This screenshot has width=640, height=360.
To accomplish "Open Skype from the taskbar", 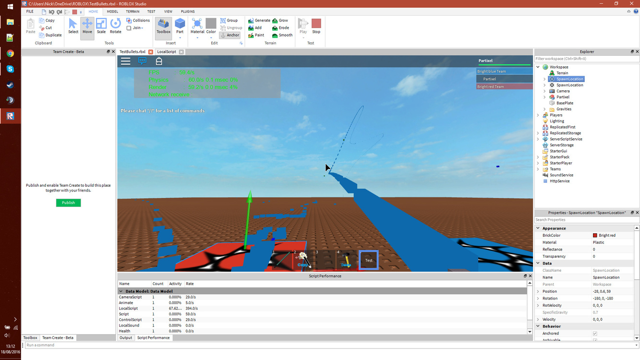I will [x=10, y=69].
